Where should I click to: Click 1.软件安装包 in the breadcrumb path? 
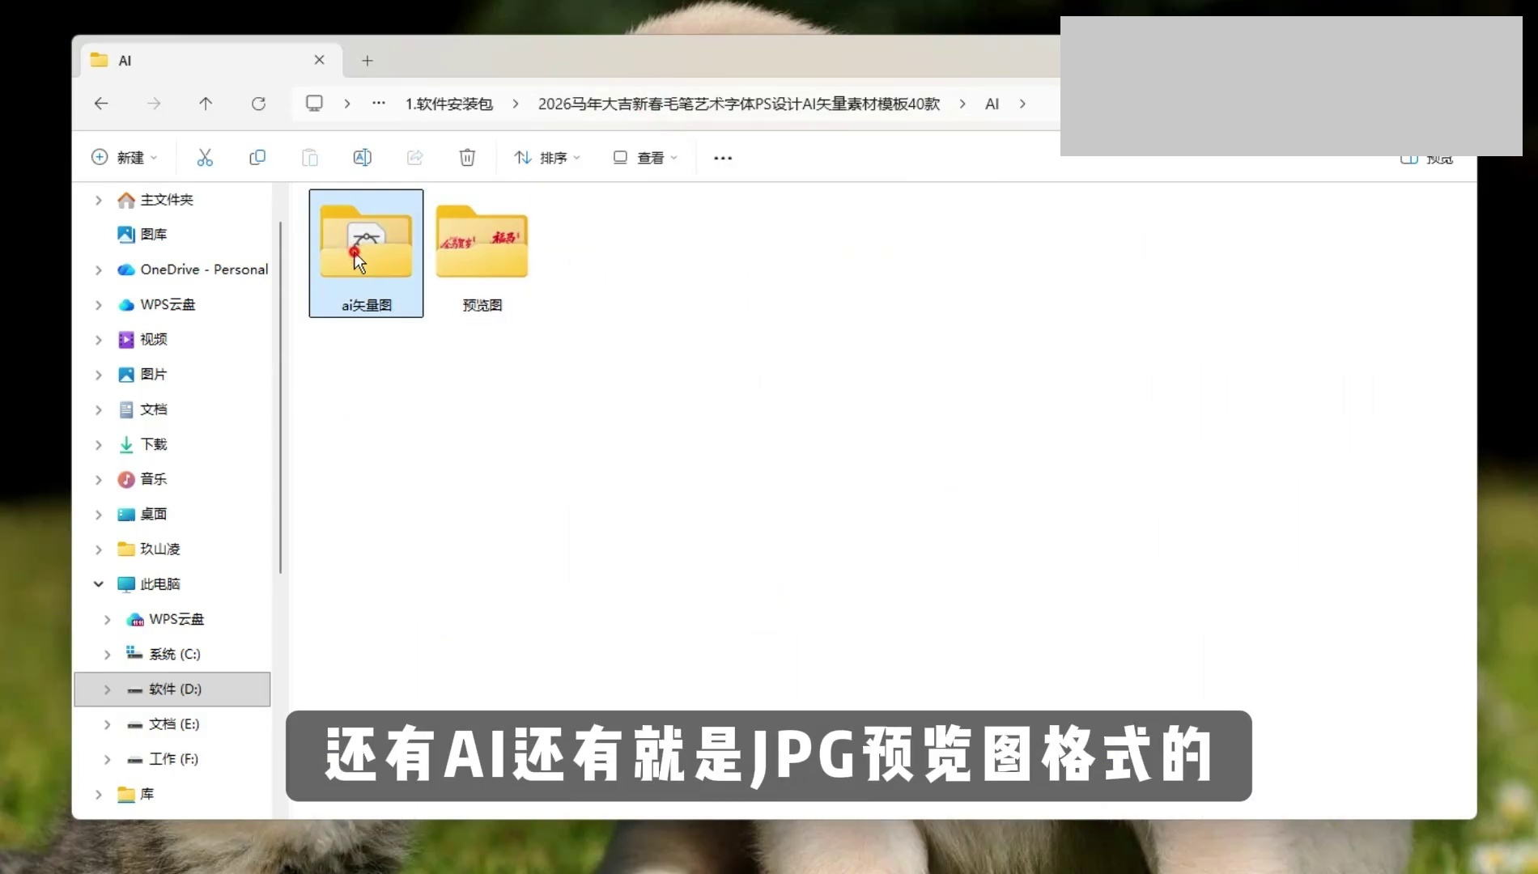(449, 104)
